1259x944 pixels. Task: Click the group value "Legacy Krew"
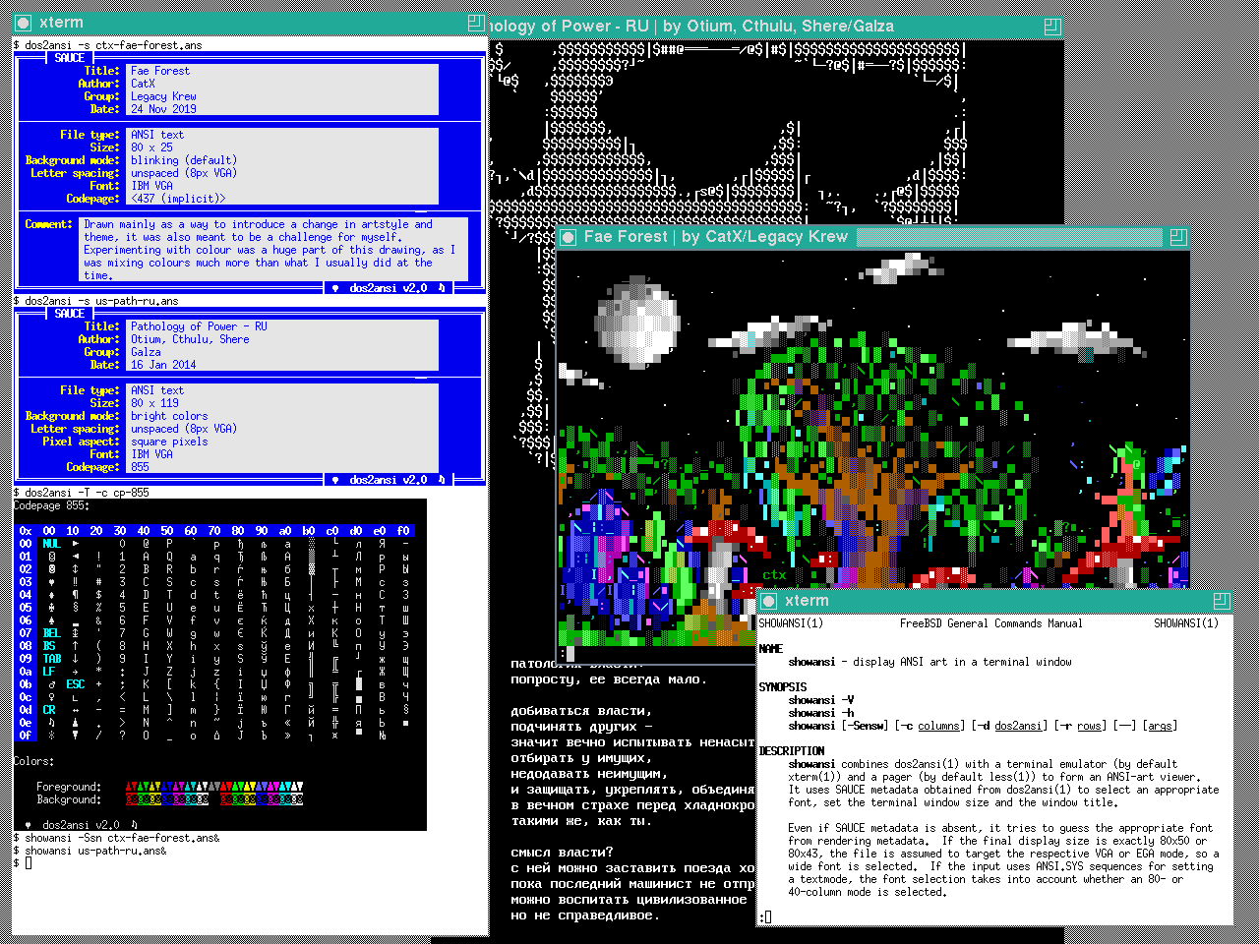163,96
